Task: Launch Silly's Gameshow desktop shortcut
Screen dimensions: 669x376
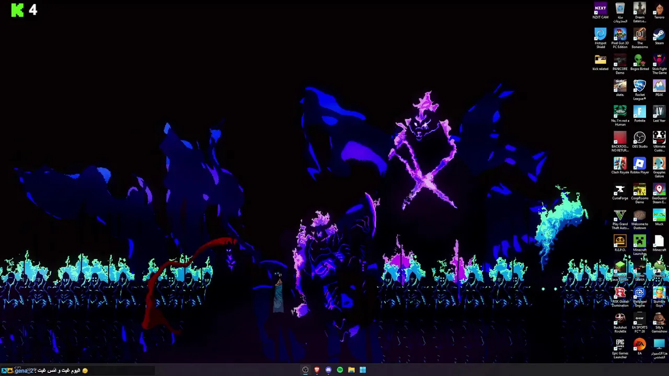Action: point(659,323)
